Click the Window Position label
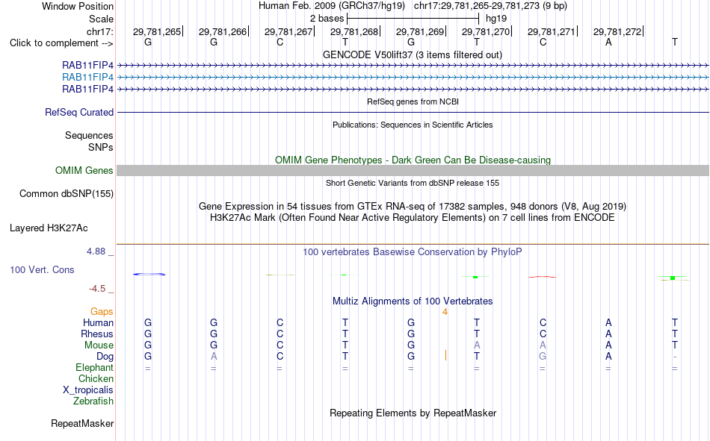Screen dimensions: 710x441 [78, 6]
